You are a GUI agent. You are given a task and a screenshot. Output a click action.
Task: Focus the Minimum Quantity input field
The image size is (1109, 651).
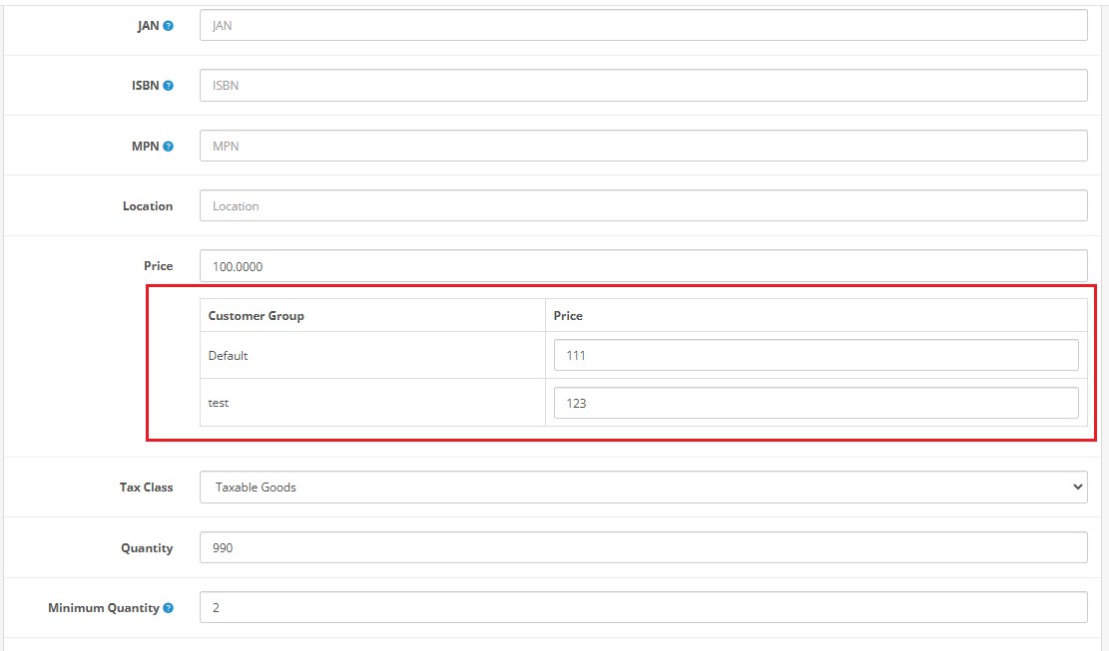click(643, 608)
